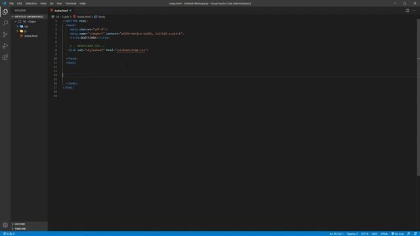Open the Run menu
The image size is (420, 236).
pyautogui.click(x=59, y=3)
